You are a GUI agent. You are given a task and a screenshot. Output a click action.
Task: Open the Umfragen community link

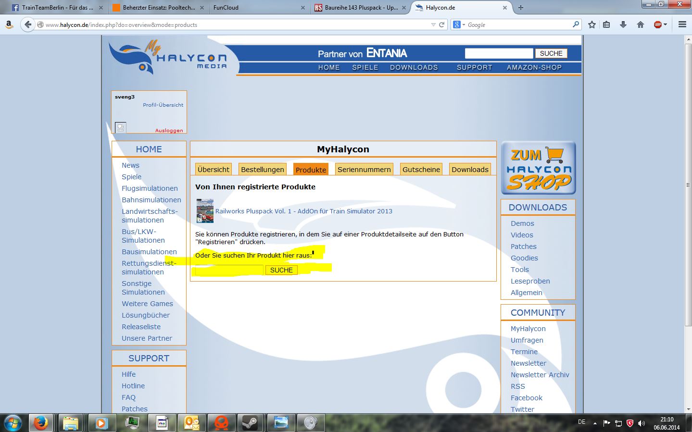point(527,340)
